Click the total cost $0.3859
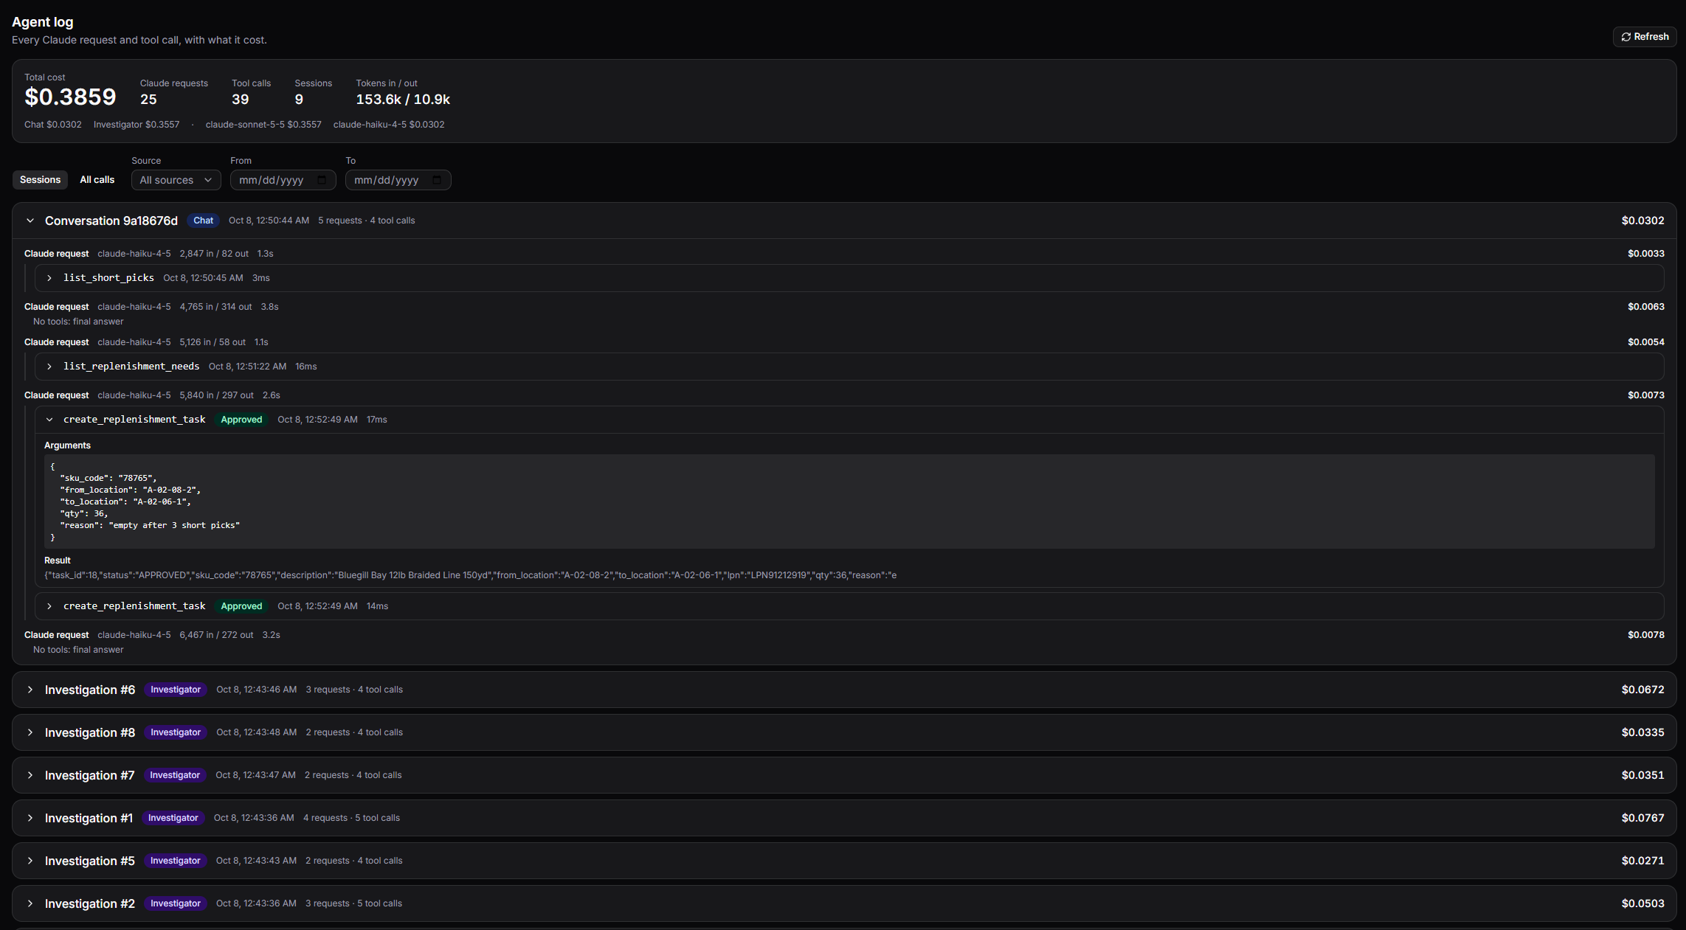Image resolution: width=1686 pixels, height=930 pixels. point(70,97)
